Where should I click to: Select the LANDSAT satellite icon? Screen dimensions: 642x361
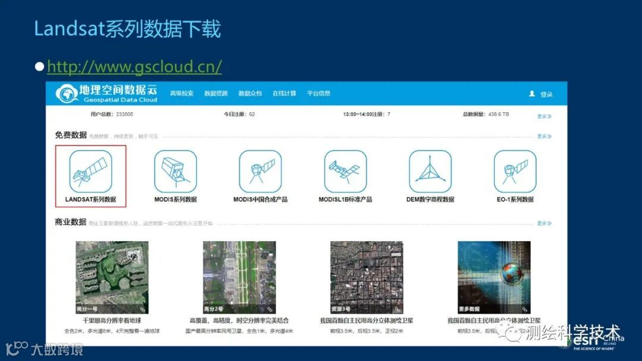click(x=90, y=172)
